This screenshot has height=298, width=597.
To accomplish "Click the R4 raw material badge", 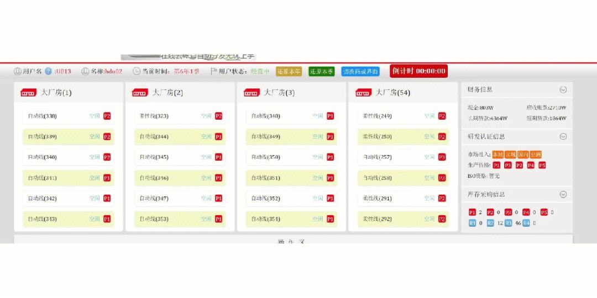I will click(x=526, y=223).
